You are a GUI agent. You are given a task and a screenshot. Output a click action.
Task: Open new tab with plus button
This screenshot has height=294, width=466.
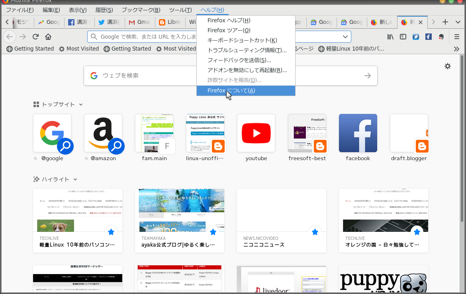[445, 22]
